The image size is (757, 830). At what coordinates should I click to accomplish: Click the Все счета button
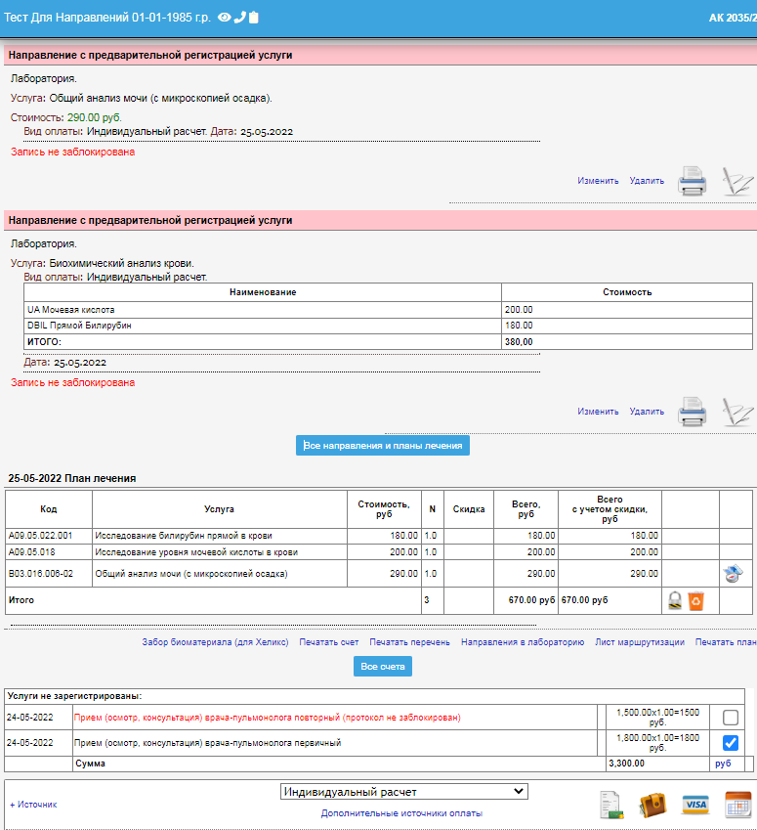click(x=383, y=666)
